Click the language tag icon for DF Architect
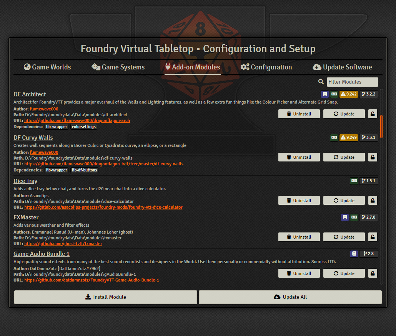Viewport: 396px width, 336px height. 334,94
